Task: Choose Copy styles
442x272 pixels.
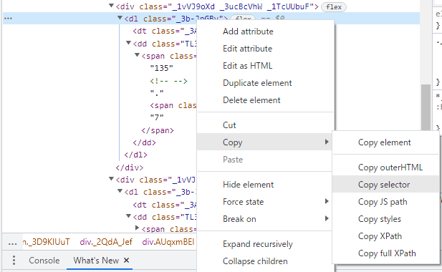Action: point(380,219)
